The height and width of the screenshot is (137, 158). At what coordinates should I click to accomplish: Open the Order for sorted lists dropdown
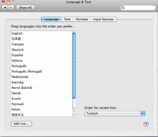pyautogui.click(x=115, y=114)
